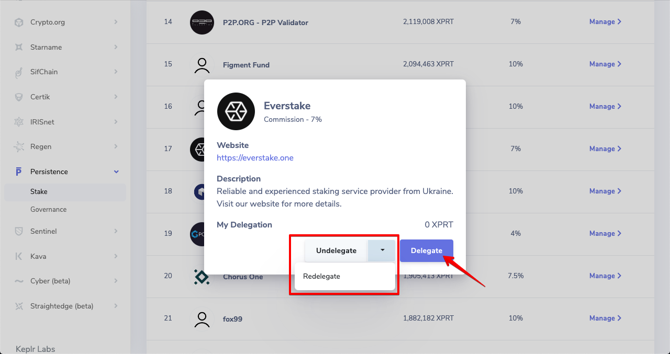Expand the Kava chevron
This screenshot has width=670, height=354.
click(116, 256)
